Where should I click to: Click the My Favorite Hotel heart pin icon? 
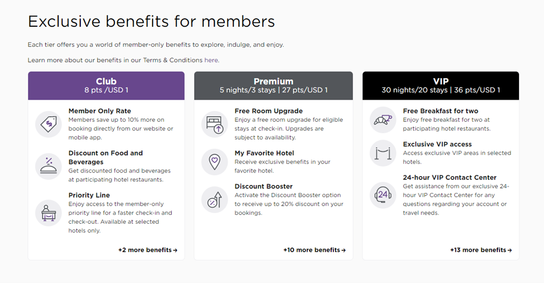(x=215, y=162)
